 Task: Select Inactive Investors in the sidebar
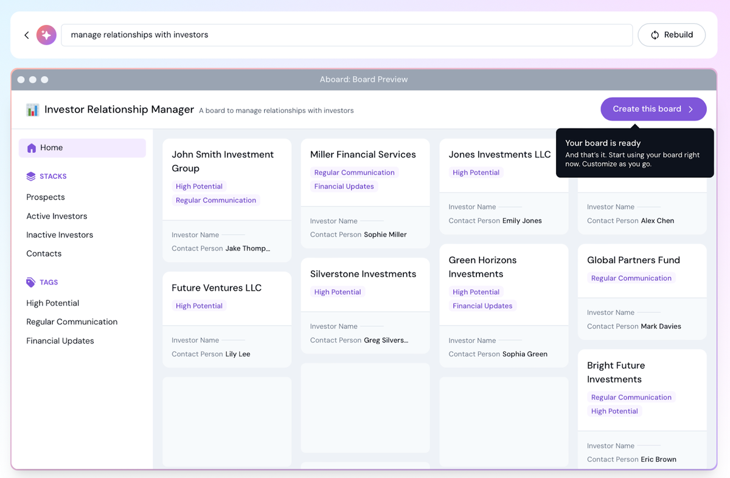coord(59,235)
